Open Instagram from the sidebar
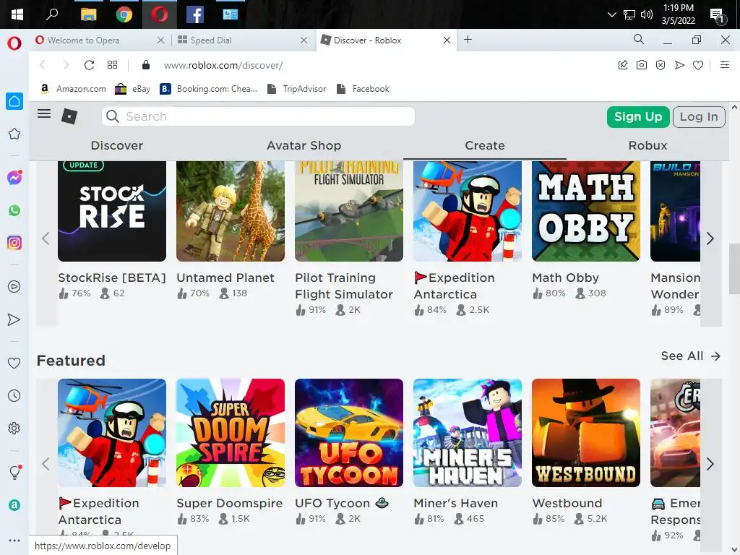The width and height of the screenshot is (740, 555). (x=14, y=243)
